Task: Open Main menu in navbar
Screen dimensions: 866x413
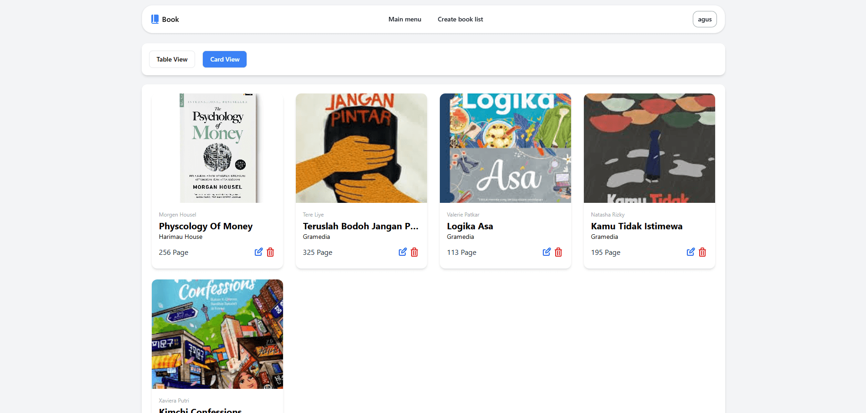Action: click(x=405, y=19)
